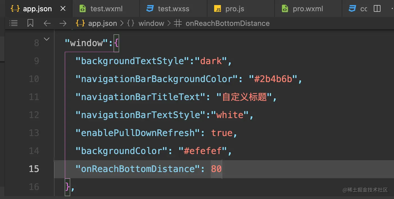
Task: Click line number 12
Action: click(34, 115)
